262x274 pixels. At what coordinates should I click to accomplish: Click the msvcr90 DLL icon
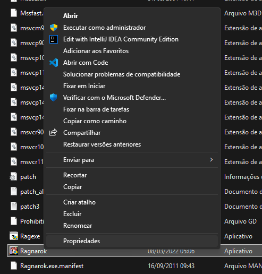pyautogui.click(x=14, y=132)
